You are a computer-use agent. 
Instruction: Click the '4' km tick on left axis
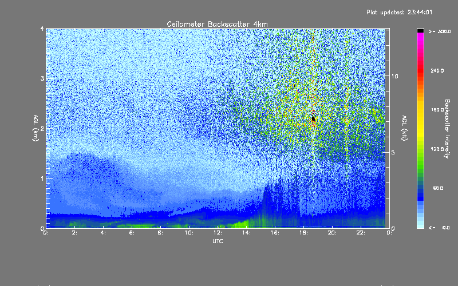pyautogui.click(x=42, y=29)
